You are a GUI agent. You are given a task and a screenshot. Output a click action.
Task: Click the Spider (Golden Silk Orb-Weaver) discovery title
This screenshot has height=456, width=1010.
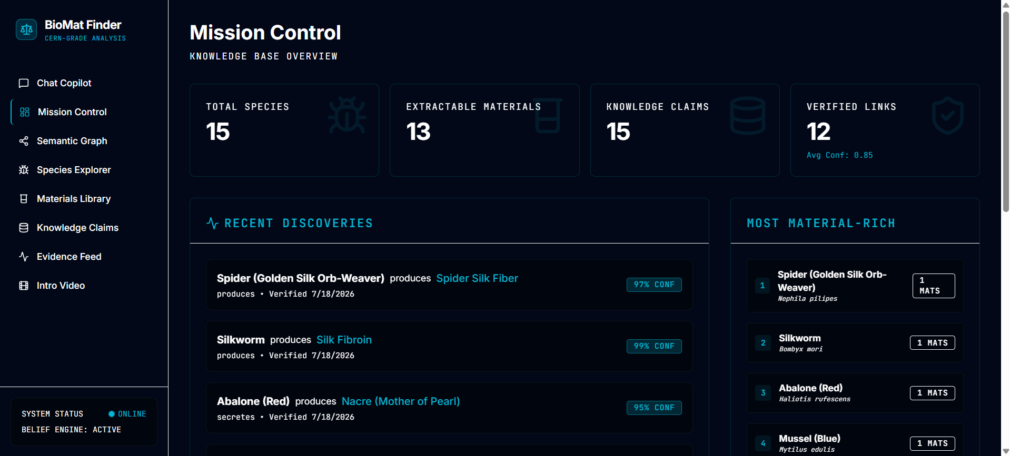click(301, 278)
